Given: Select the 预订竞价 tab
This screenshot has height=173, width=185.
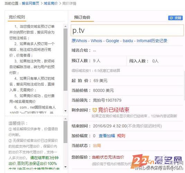Looking at the screenshot, I should click(x=82, y=17).
